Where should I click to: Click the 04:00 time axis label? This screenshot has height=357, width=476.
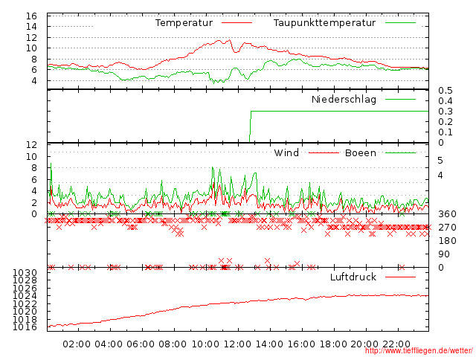click(109, 344)
